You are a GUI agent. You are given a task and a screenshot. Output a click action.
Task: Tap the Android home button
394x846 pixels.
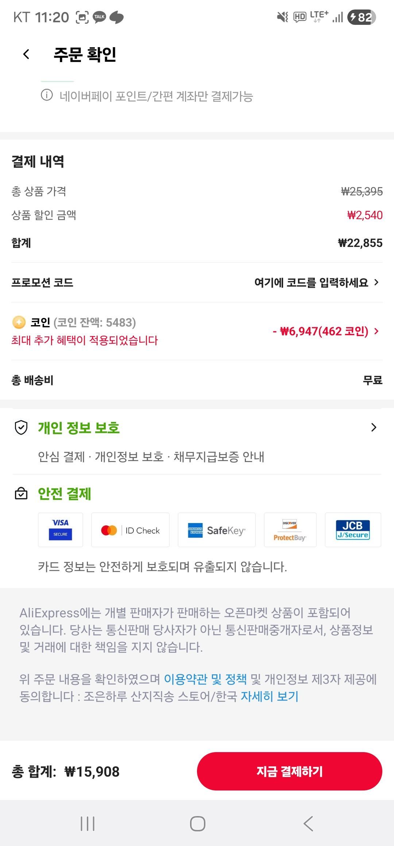coord(197,823)
